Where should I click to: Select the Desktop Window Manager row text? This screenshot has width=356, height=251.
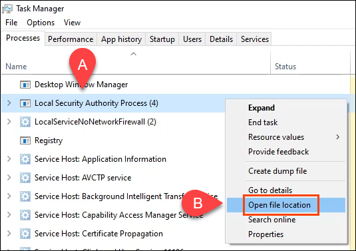[81, 85]
